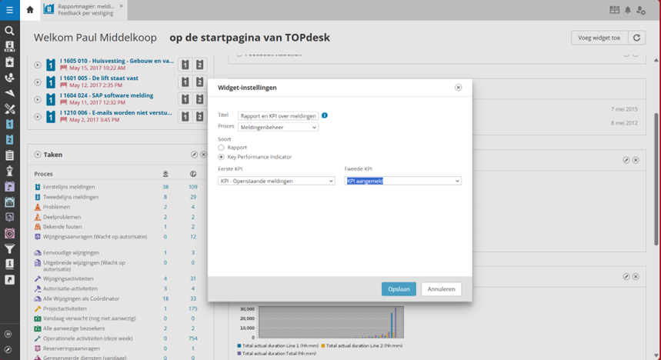Open the Eerste KPI dropdown

276,181
